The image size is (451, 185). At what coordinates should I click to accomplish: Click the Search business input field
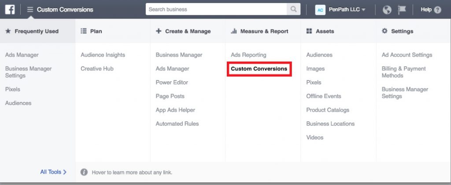coord(216,9)
